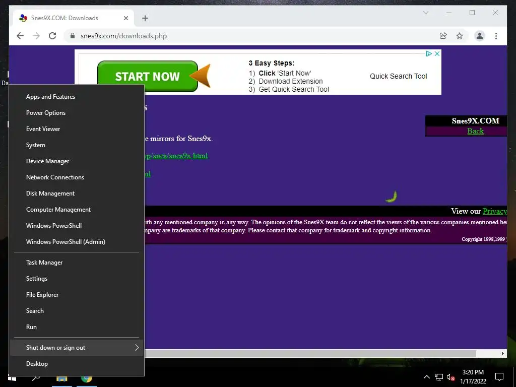516x387 pixels.
Task: Open the clock showing 3:20 PM
Action: pos(473,377)
